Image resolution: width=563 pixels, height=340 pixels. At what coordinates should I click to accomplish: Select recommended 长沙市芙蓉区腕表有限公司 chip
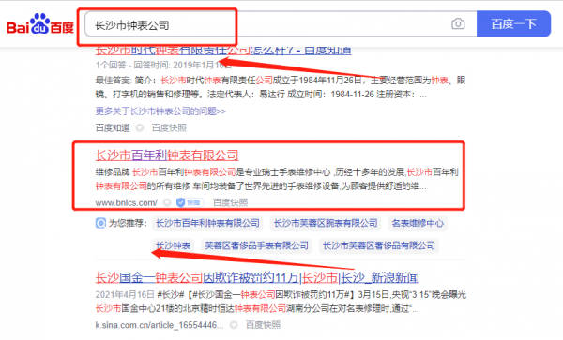(x=326, y=223)
